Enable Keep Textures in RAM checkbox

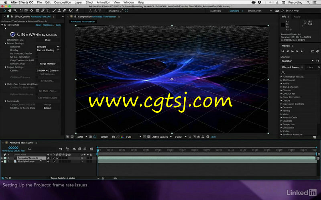click(x=37, y=60)
